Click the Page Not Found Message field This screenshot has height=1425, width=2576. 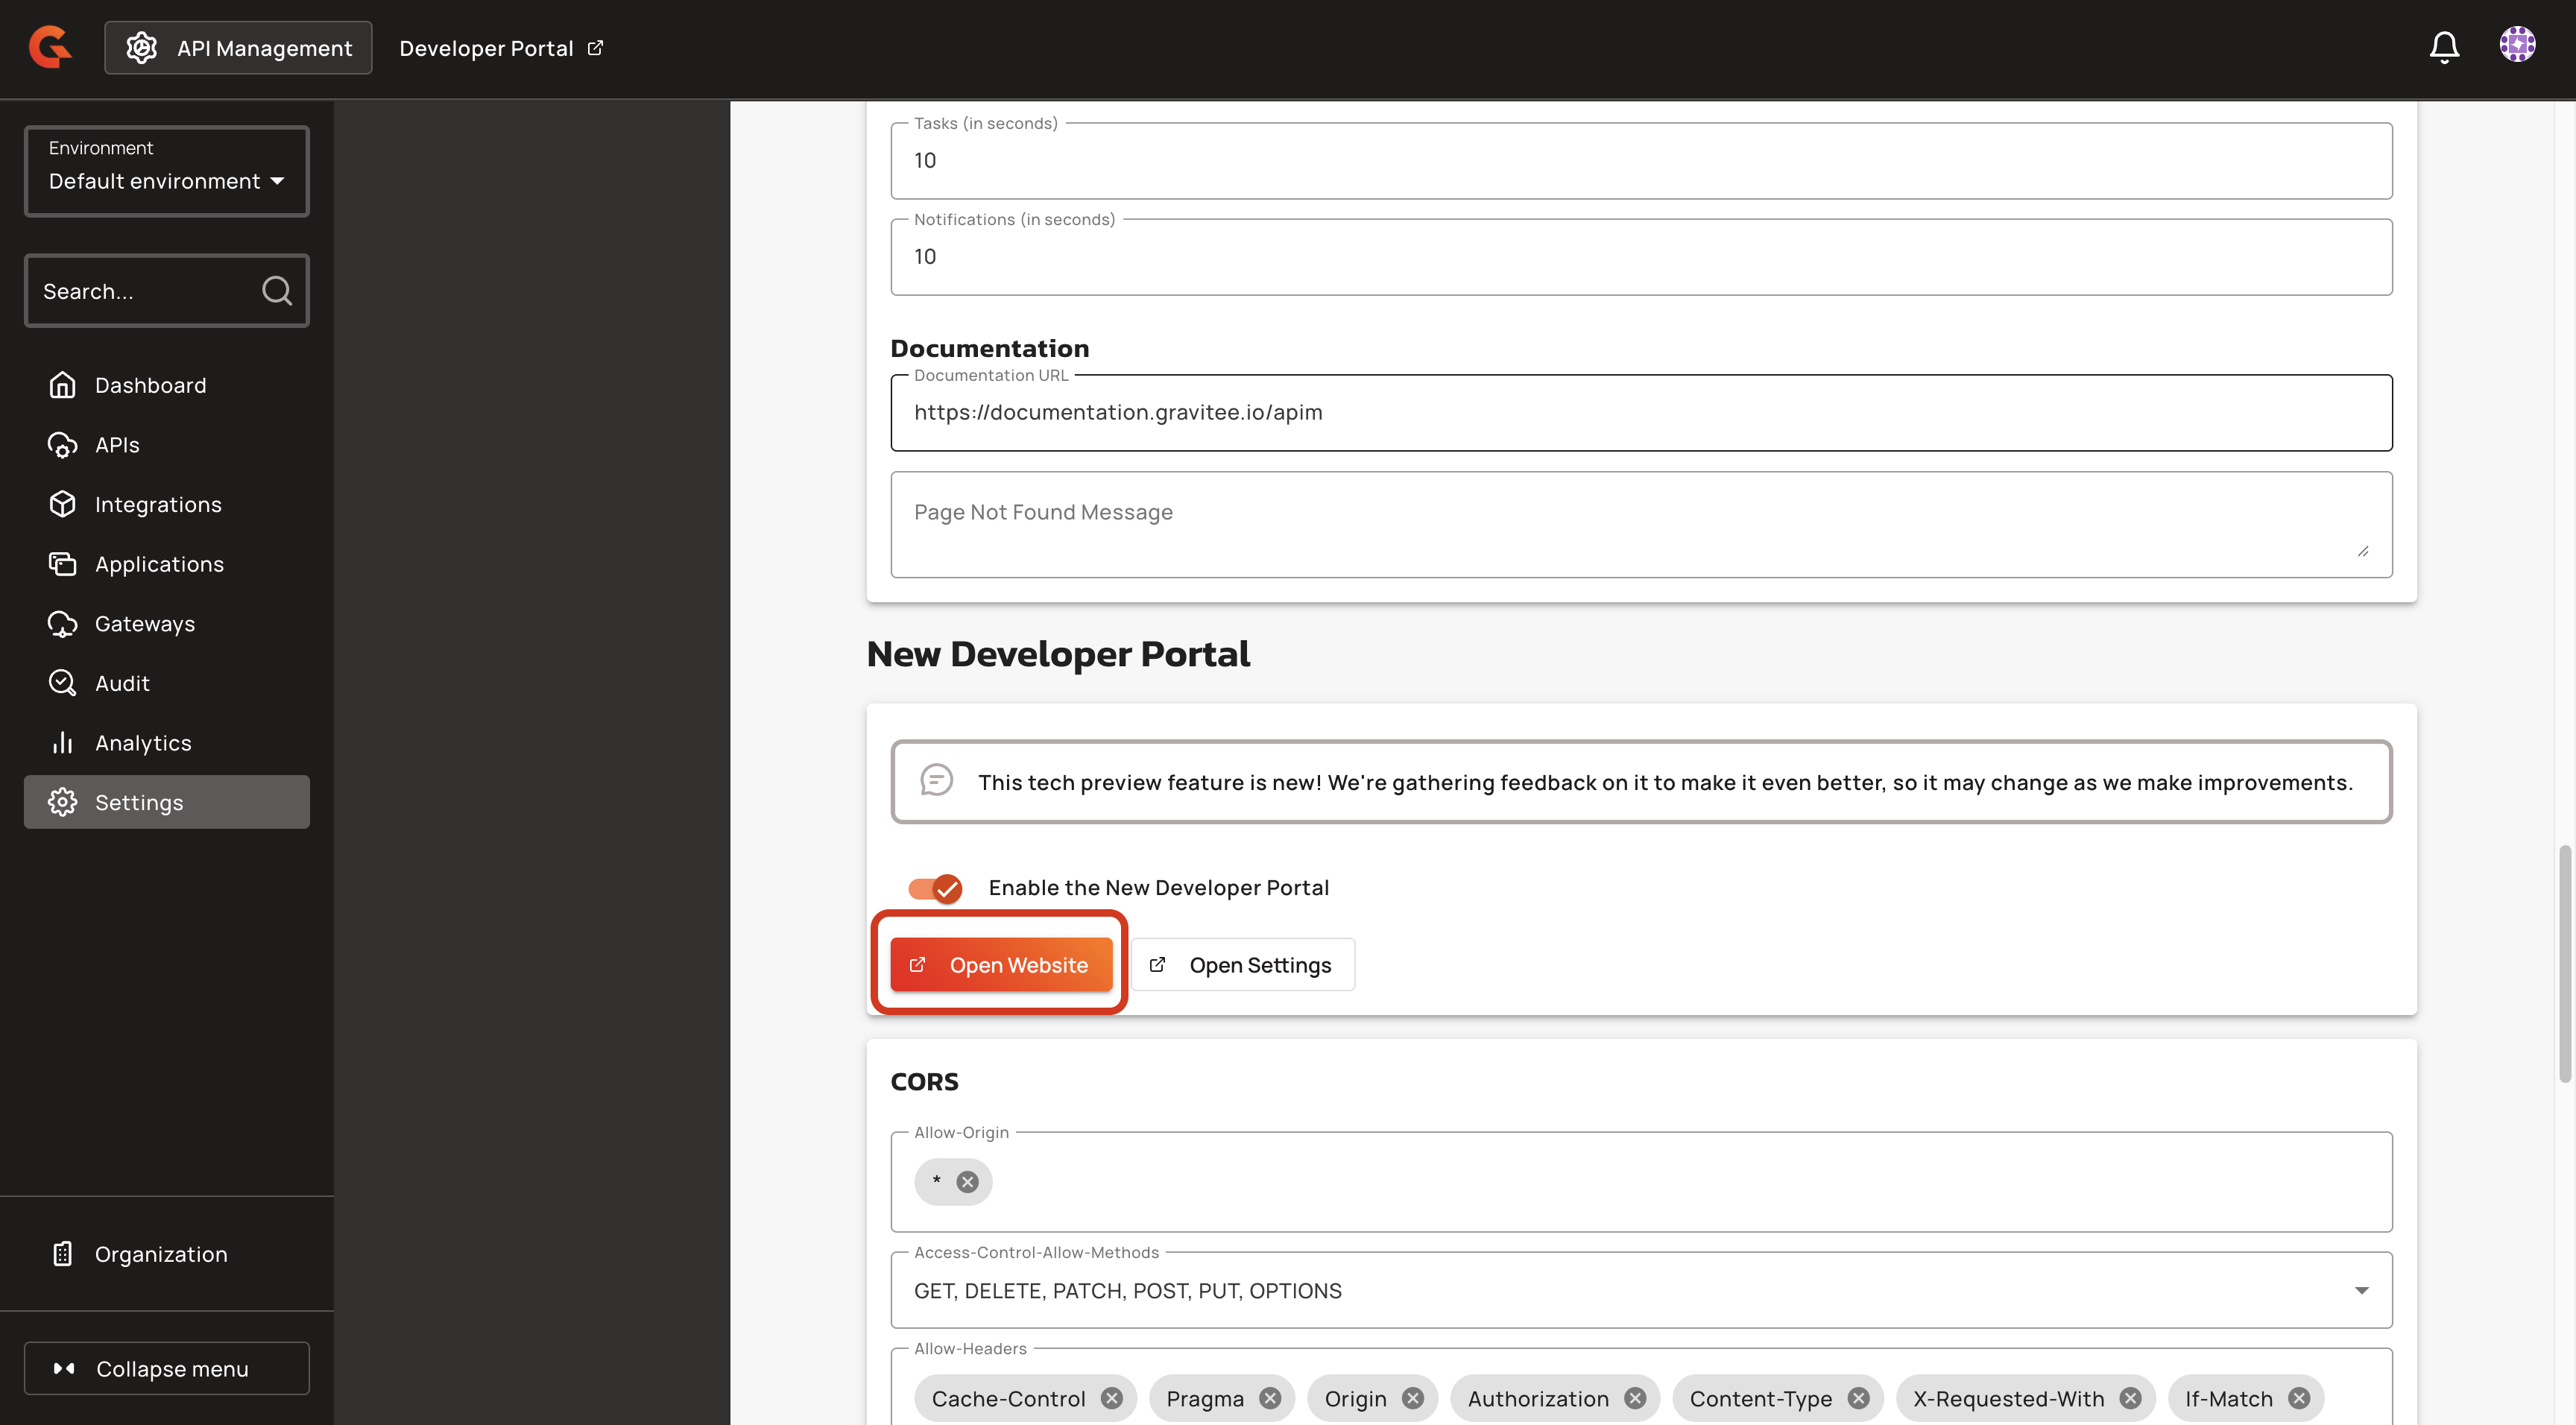1640,524
